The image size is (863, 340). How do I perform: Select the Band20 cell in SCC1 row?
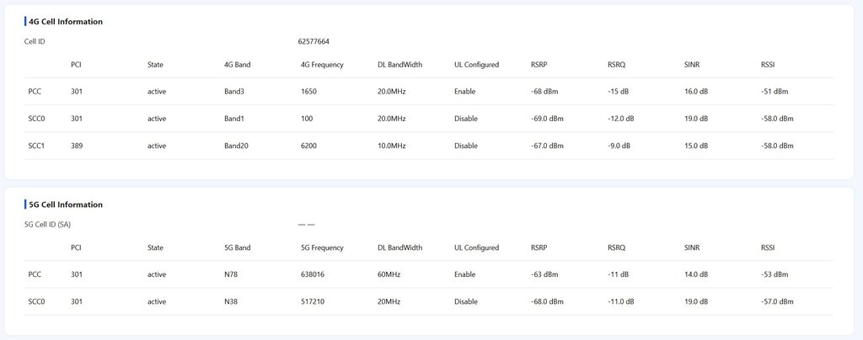237,146
